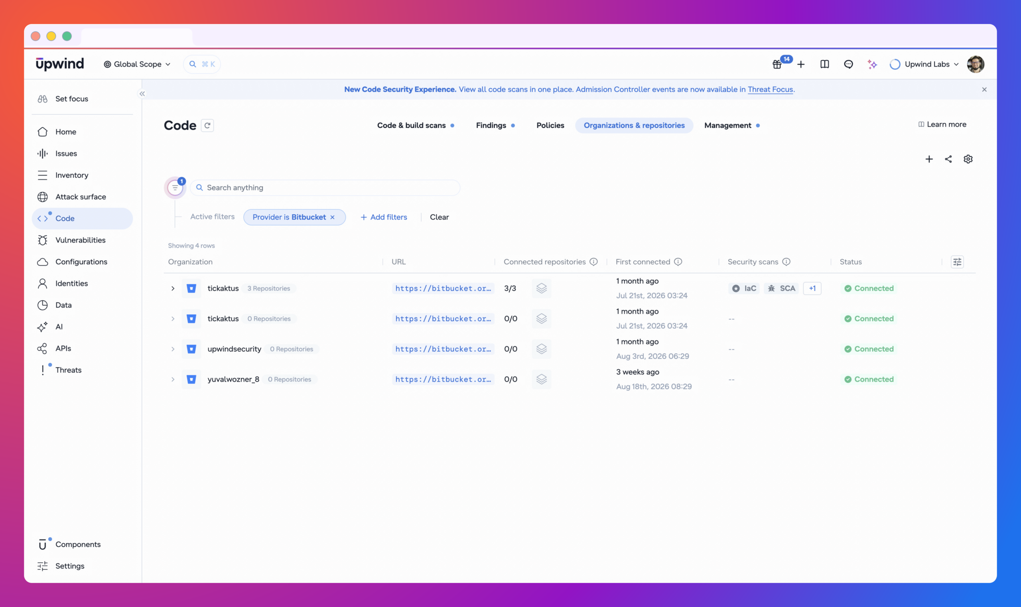1021x607 pixels.
Task: Open the documentation book icon
Action: [x=825, y=64]
